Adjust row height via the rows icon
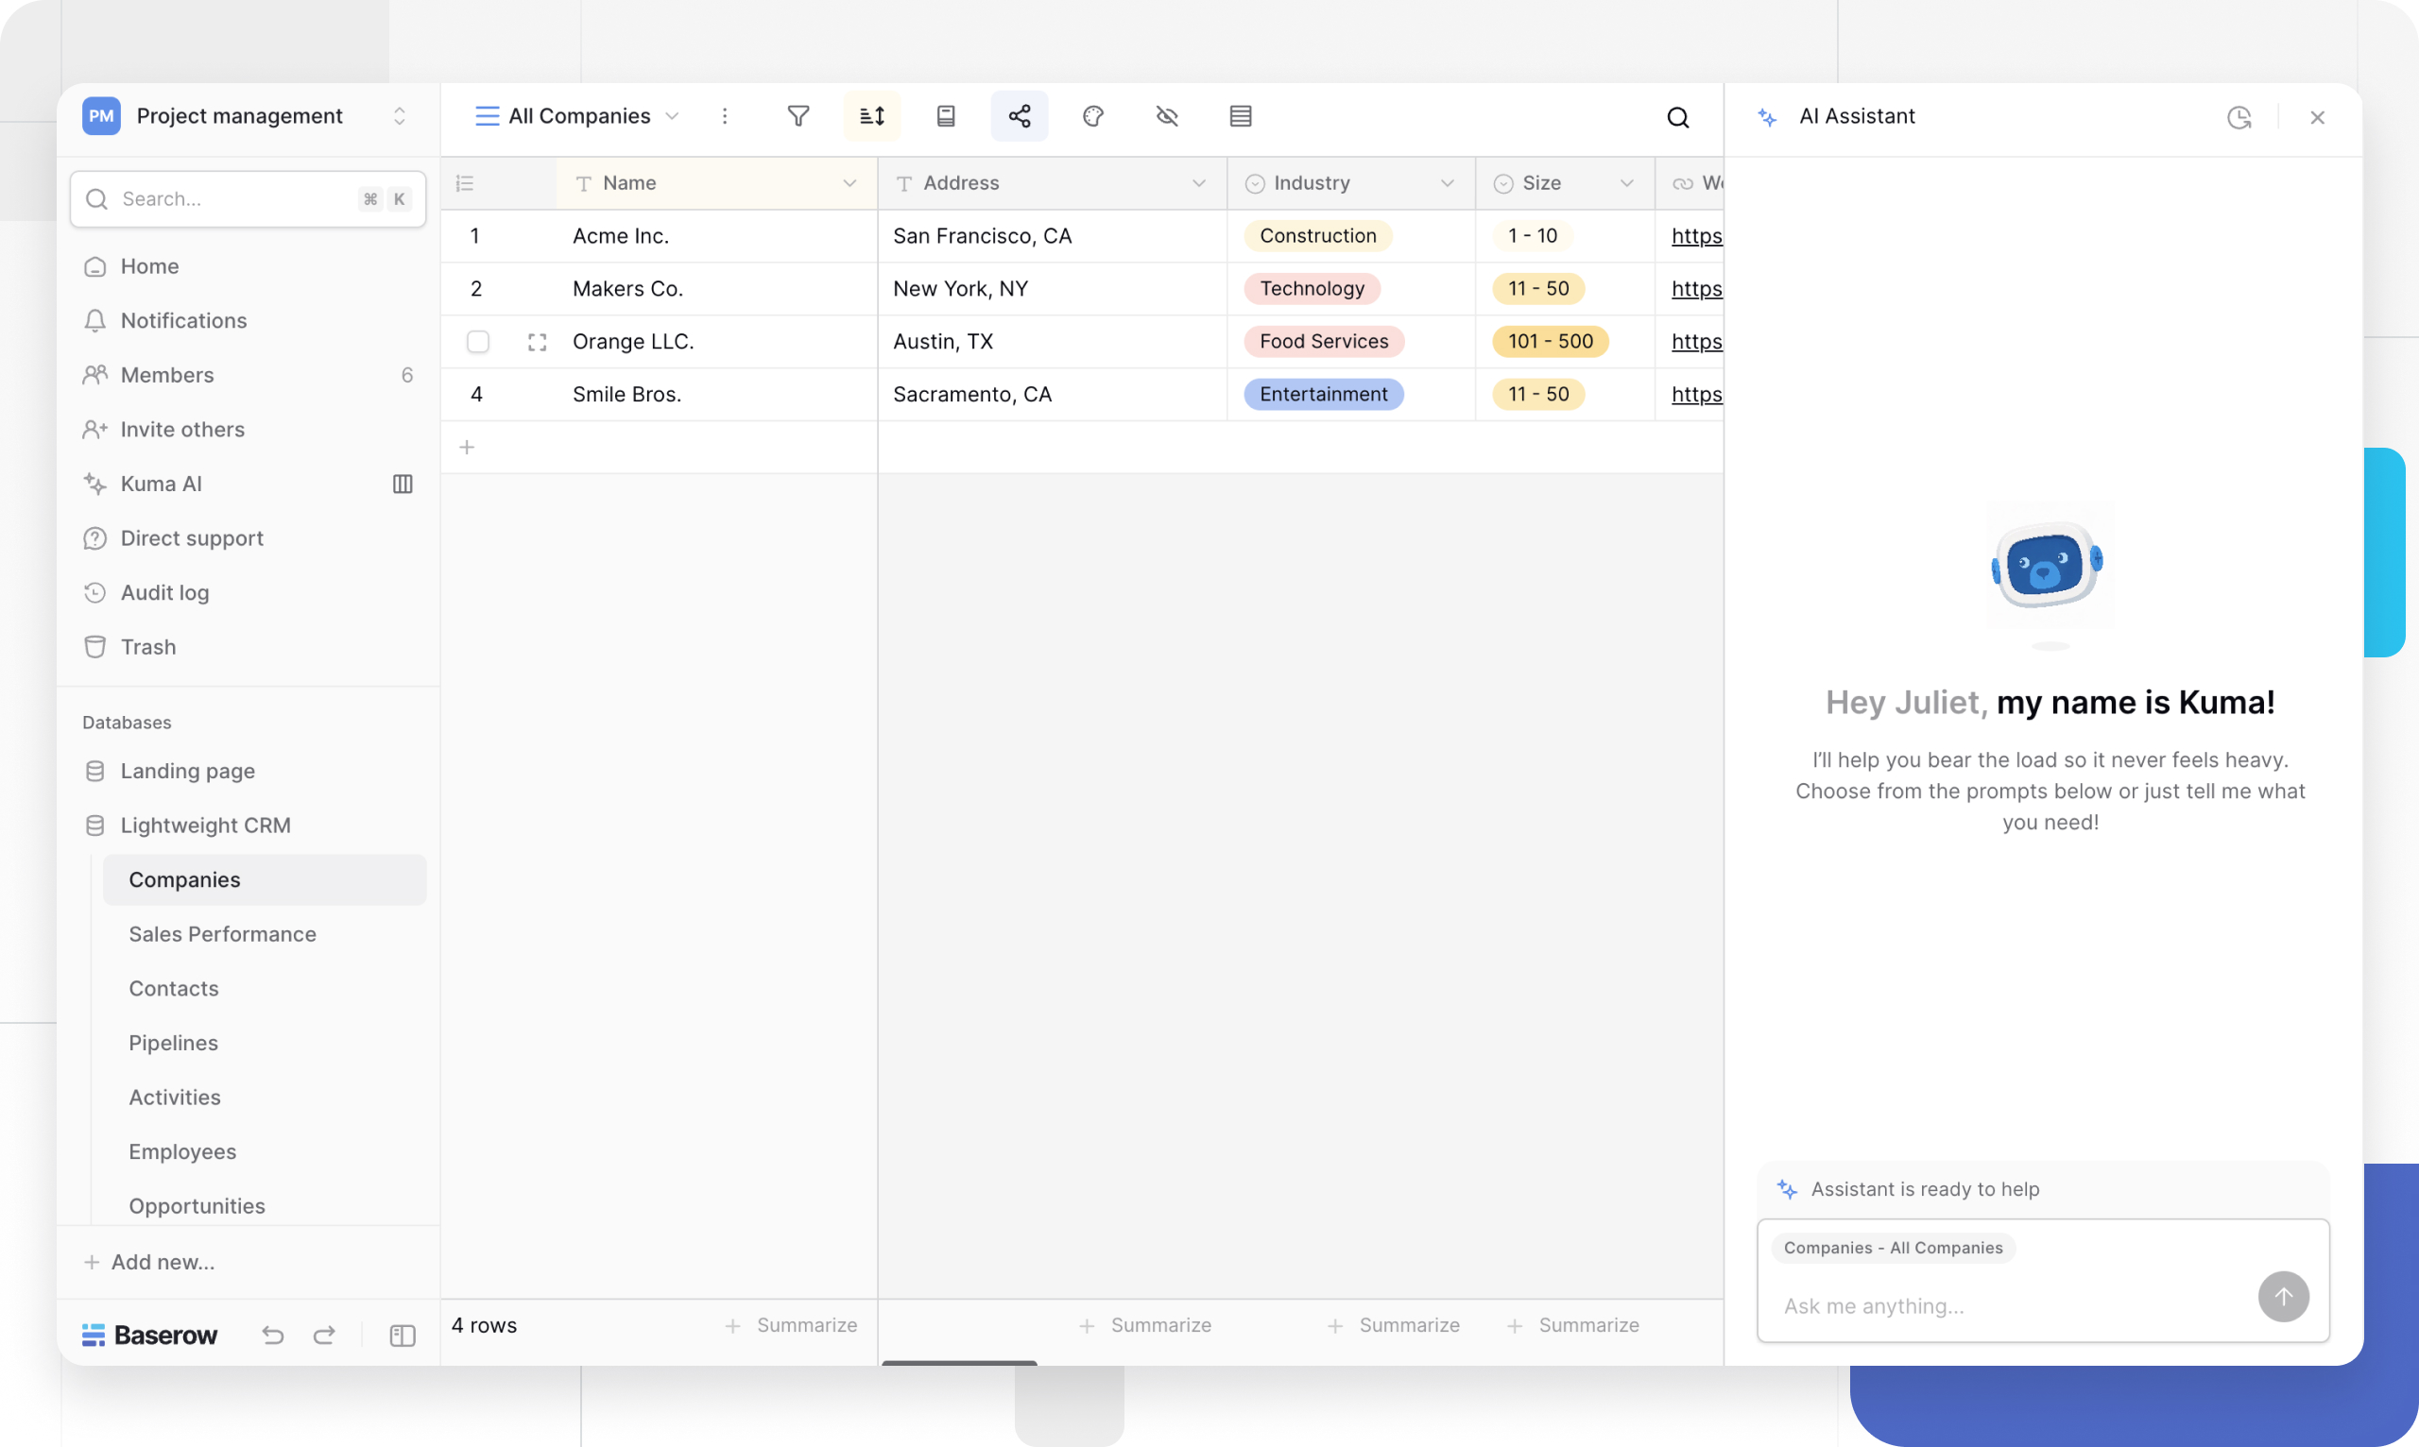This screenshot has width=2419, height=1447. point(1240,116)
